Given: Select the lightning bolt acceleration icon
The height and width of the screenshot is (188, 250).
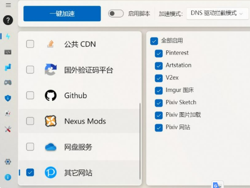Looking at the screenshot, I should click(8, 36).
